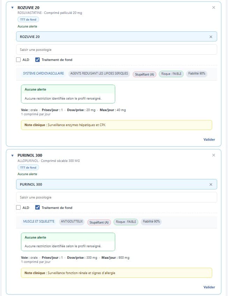Focus the posologie field for ROZUVIE 20
Viewport: 228px width, 296px height.
click(117, 50)
